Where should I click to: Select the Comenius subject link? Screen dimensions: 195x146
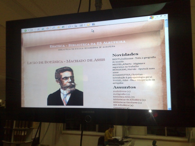tap(119, 108)
